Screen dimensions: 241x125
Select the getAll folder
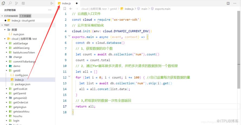[x=17, y=71]
